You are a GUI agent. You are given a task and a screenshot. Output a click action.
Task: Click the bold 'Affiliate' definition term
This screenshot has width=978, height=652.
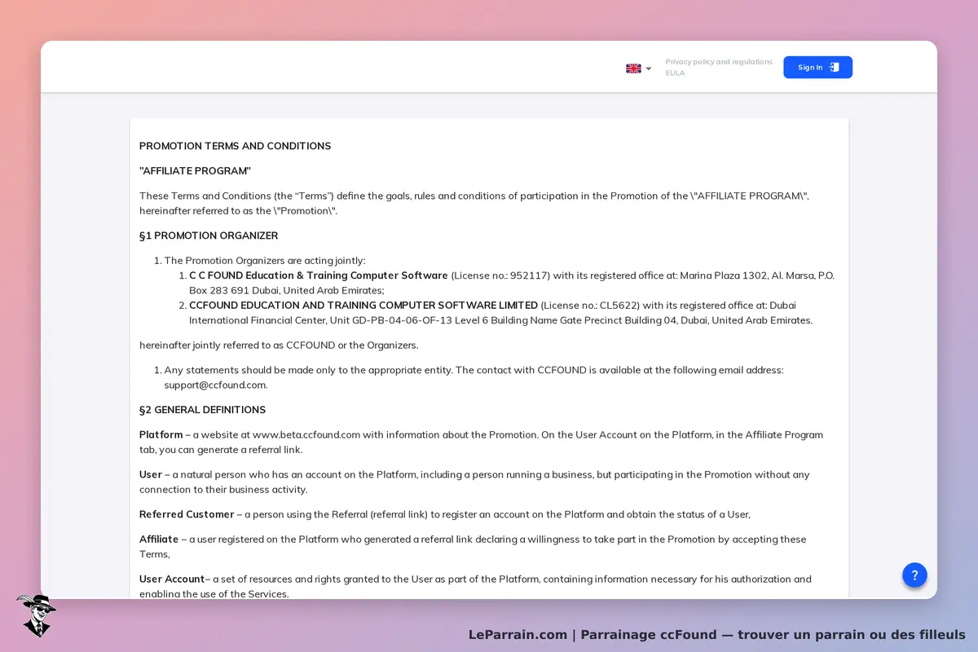click(x=159, y=540)
